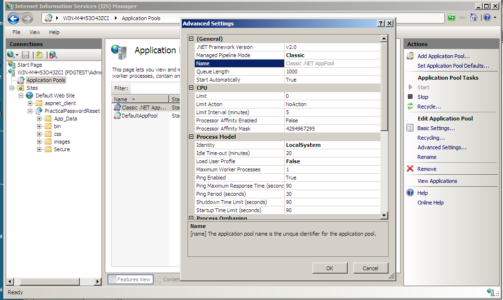
Task: Collapse the CPU settings section
Action: [191, 87]
